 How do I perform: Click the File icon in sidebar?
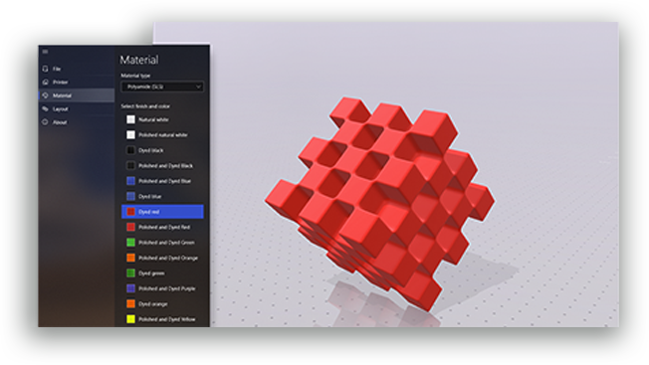click(46, 69)
